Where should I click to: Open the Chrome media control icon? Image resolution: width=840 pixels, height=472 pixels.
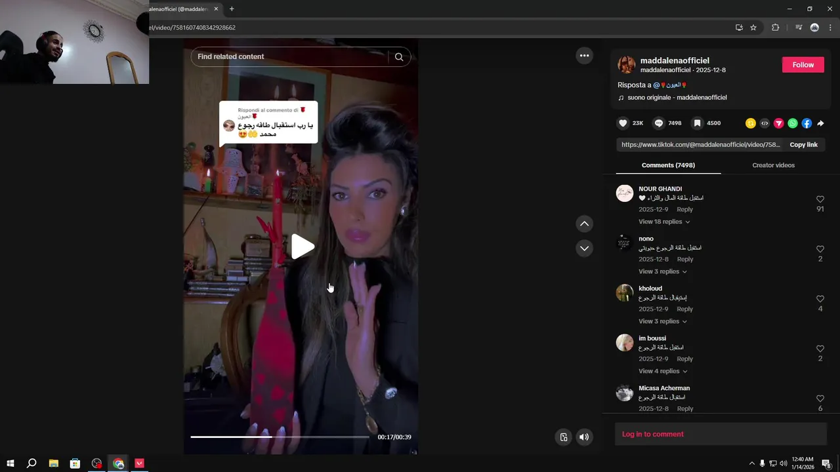point(799,28)
